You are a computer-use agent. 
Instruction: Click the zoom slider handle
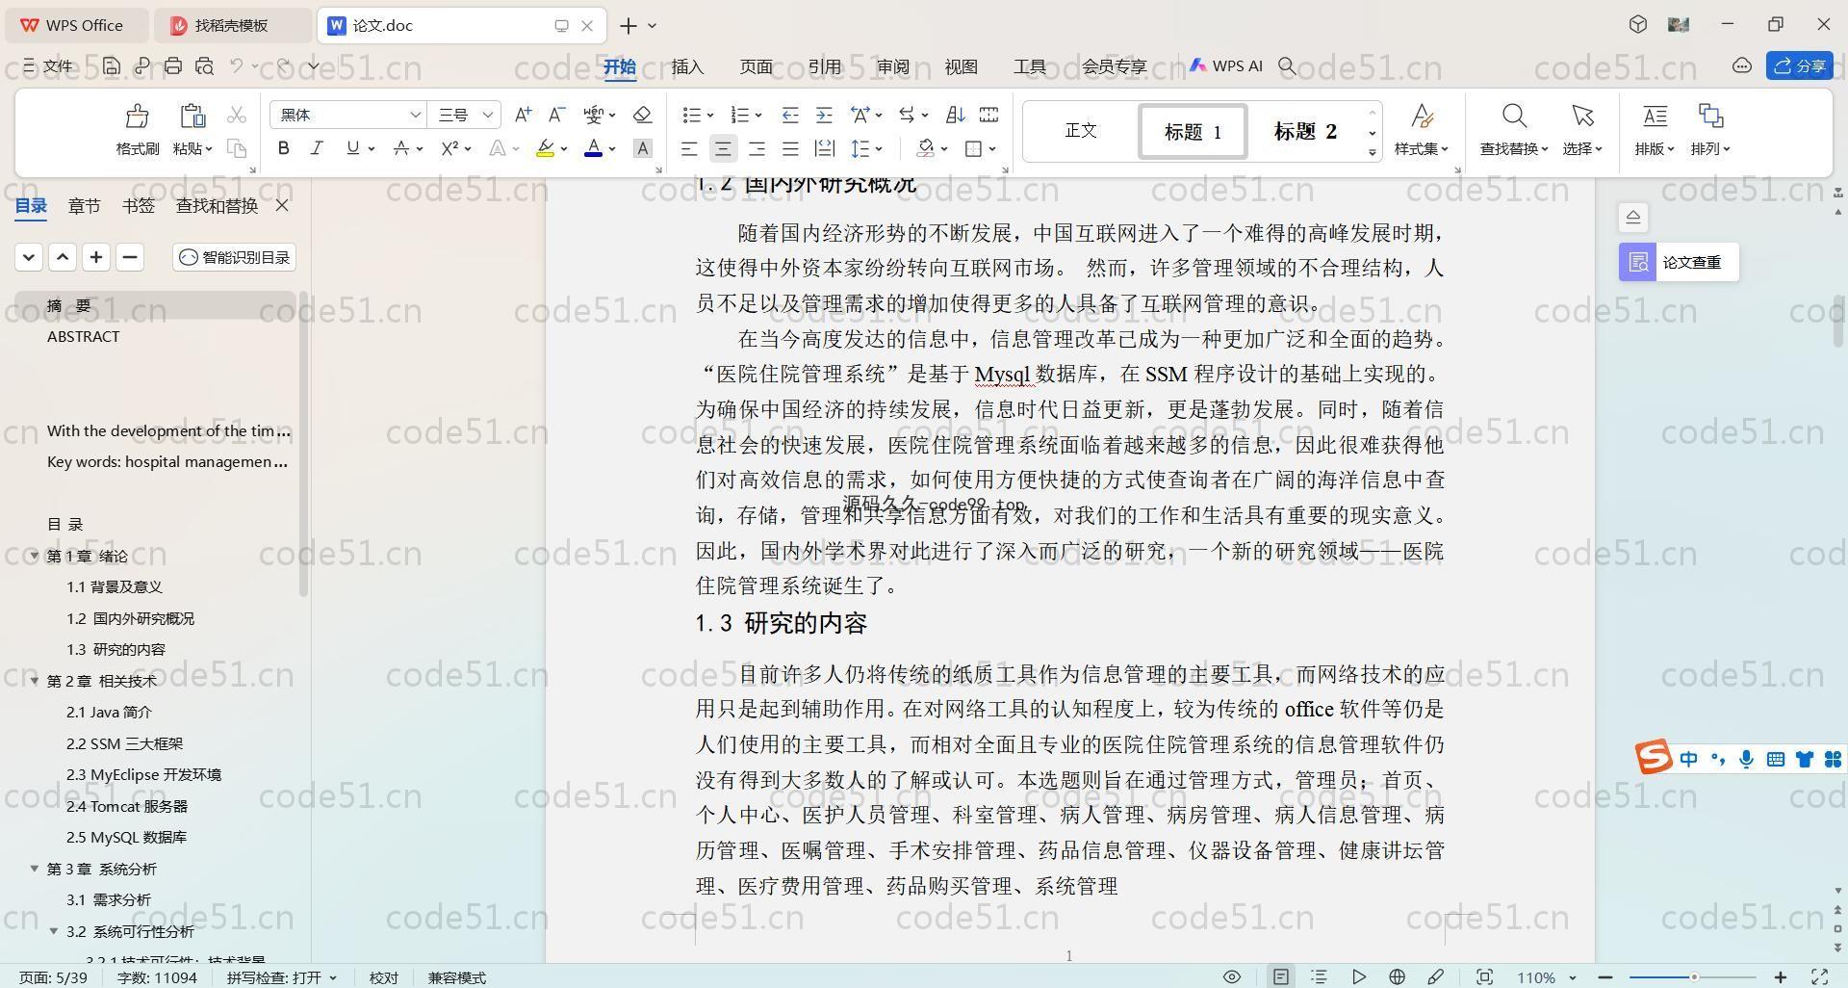pos(1694,977)
